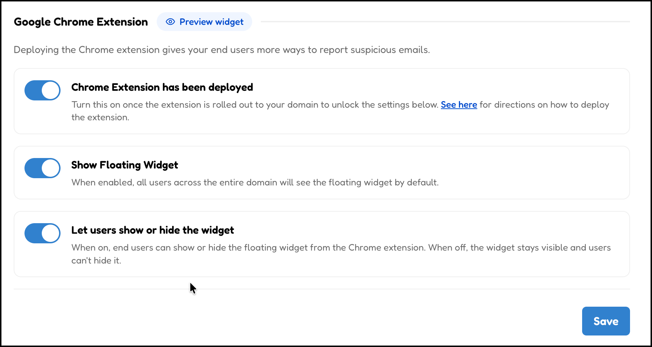This screenshot has height=347, width=652.
Task: Click the Save button
Action: [x=606, y=321]
